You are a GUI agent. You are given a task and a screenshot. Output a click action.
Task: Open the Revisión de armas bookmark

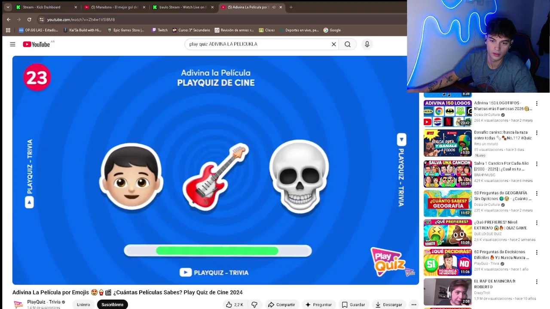pyautogui.click(x=234, y=30)
